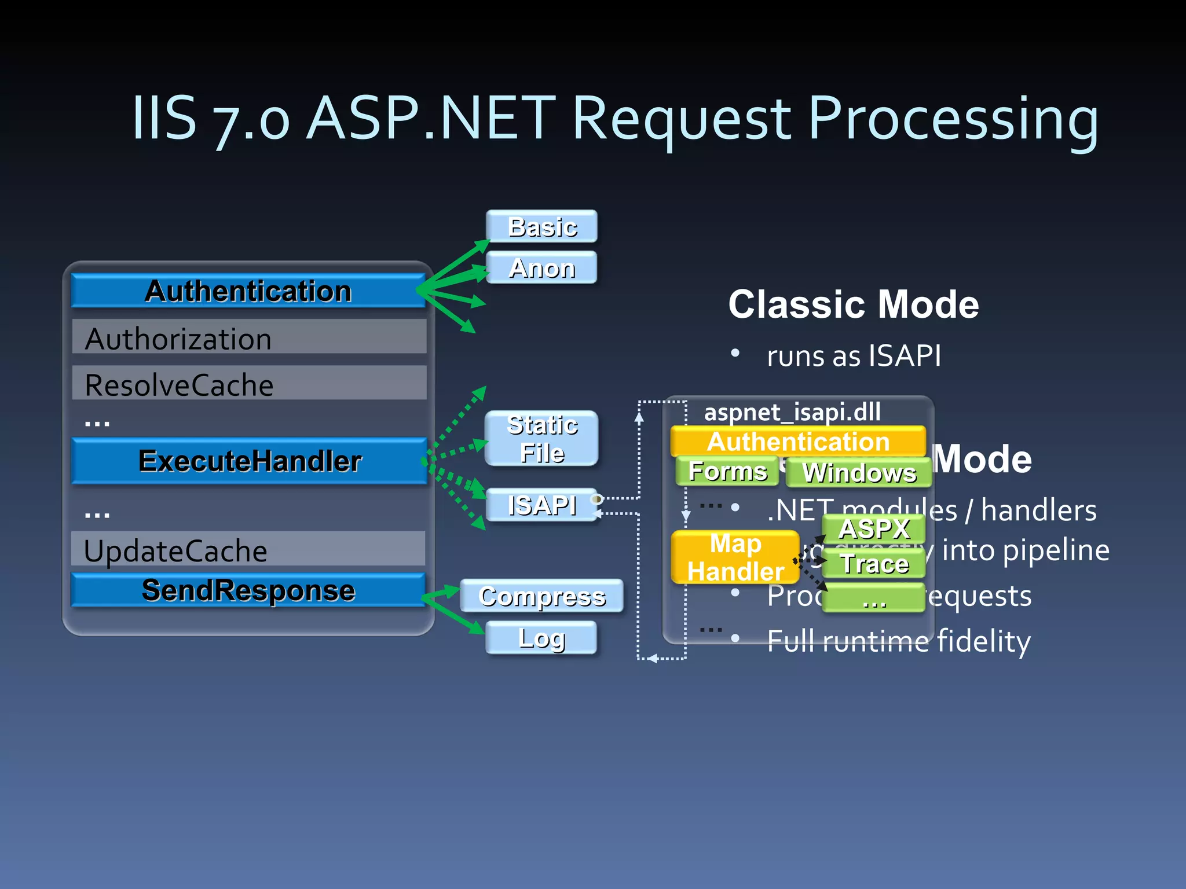Screen dimensions: 1186x889
Task: Select the Authorization pipeline stage
Action: [249, 337]
